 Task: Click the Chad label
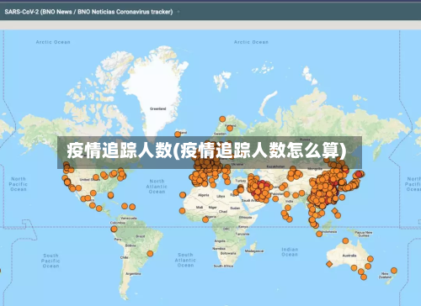pos(223,212)
